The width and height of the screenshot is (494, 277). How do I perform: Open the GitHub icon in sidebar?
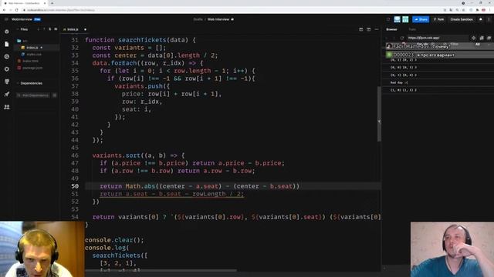click(7, 82)
